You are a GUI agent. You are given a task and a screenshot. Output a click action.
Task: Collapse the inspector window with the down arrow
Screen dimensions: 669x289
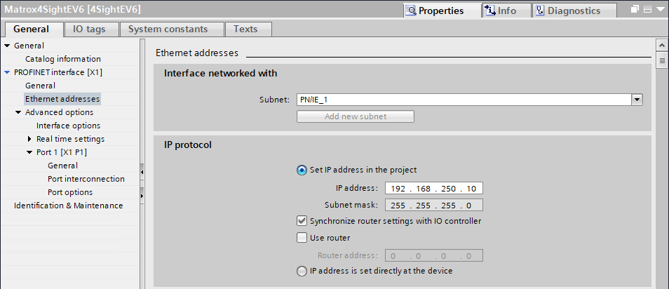[661, 10]
